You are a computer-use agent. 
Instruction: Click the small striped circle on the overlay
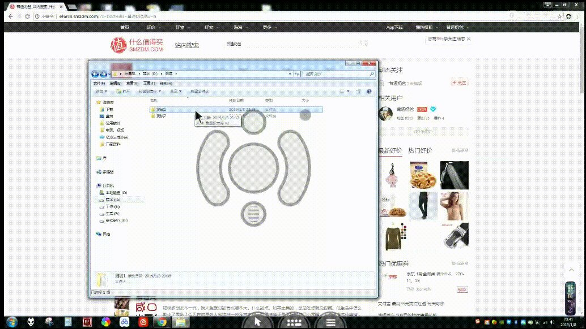tap(254, 213)
